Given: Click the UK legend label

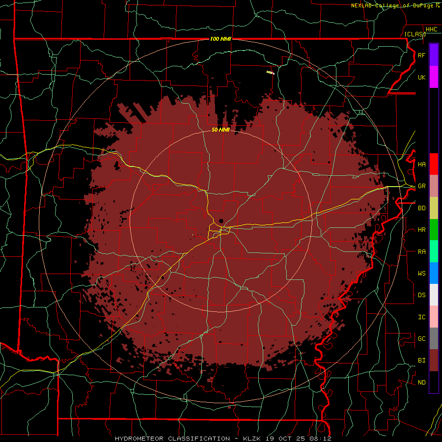Looking at the screenshot, I should (x=421, y=77).
